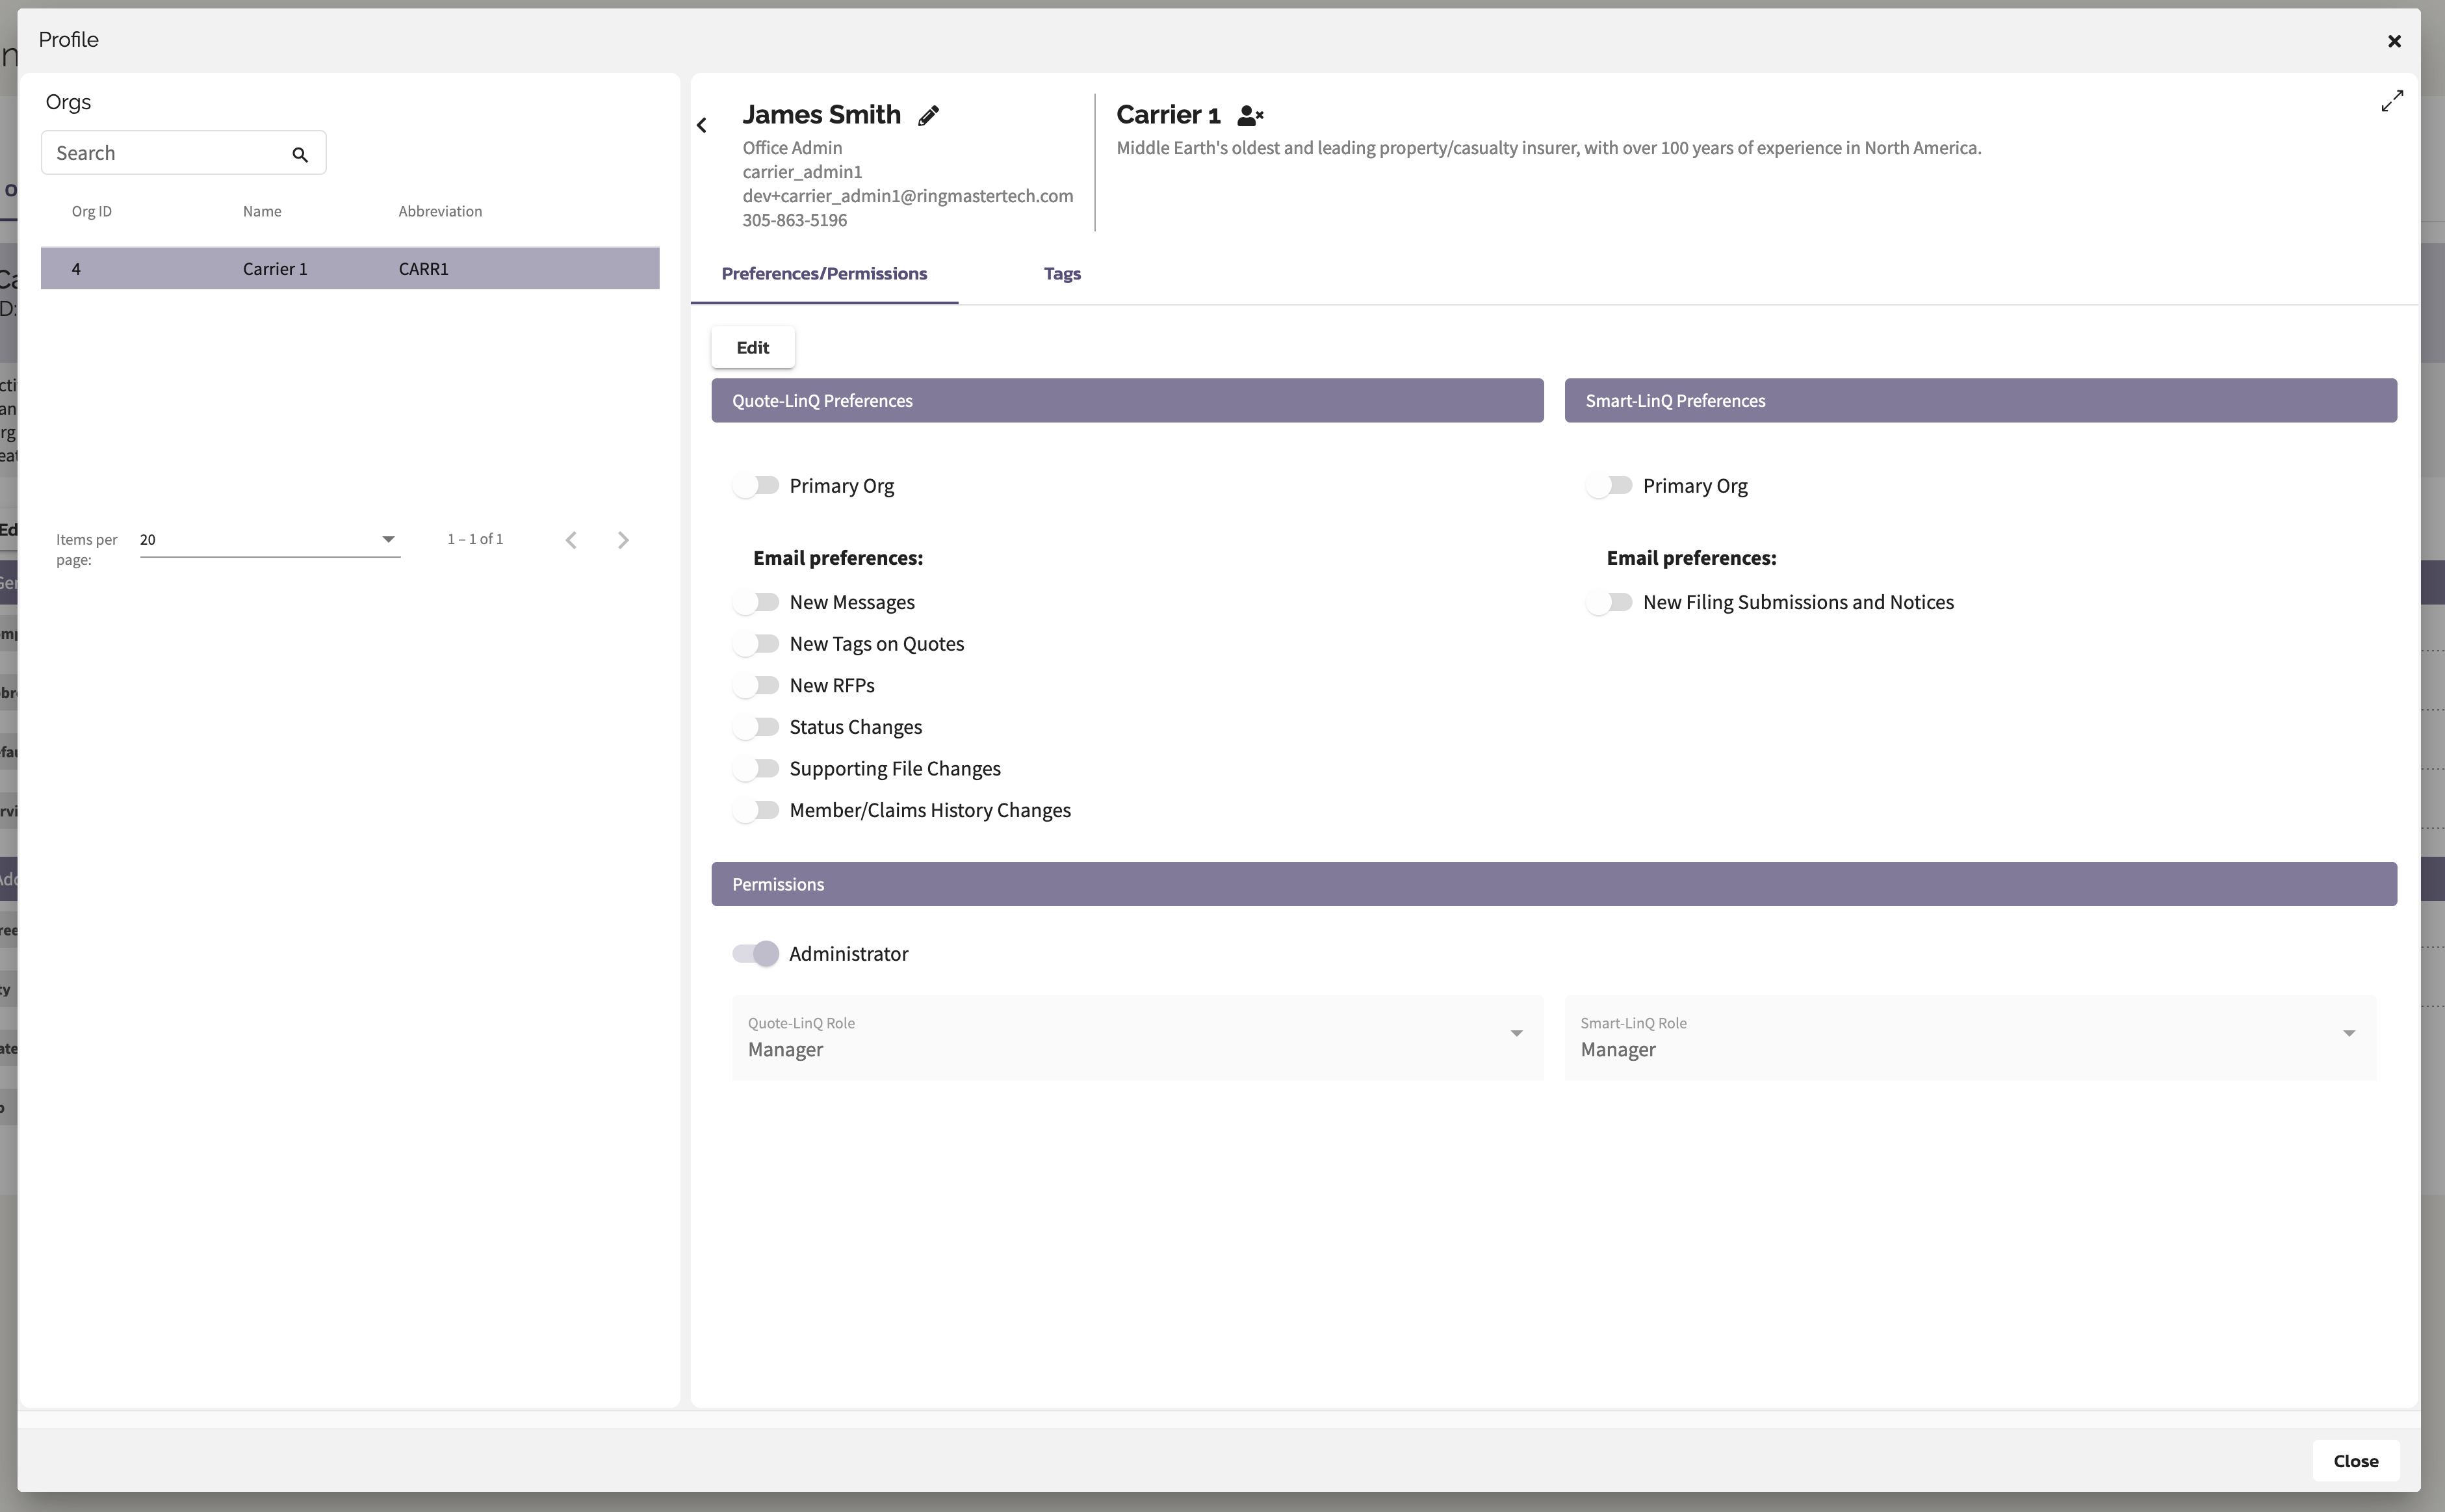Click the magnifier icon in Orgs search
Image resolution: width=2445 pixels, height=1512 pixels.
(x=300, y=154)
